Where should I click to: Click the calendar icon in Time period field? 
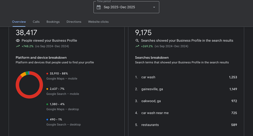(x=99, y=7)
